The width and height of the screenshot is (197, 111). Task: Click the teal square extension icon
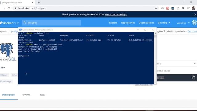(173, 8)
